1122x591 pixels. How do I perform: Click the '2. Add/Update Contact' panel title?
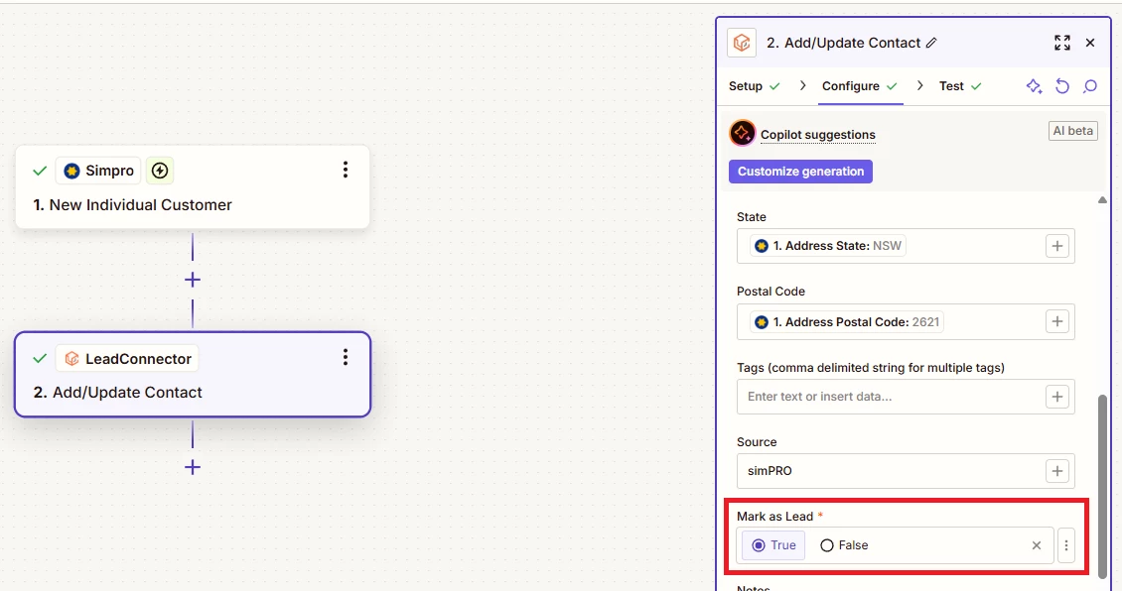[844, 43]
